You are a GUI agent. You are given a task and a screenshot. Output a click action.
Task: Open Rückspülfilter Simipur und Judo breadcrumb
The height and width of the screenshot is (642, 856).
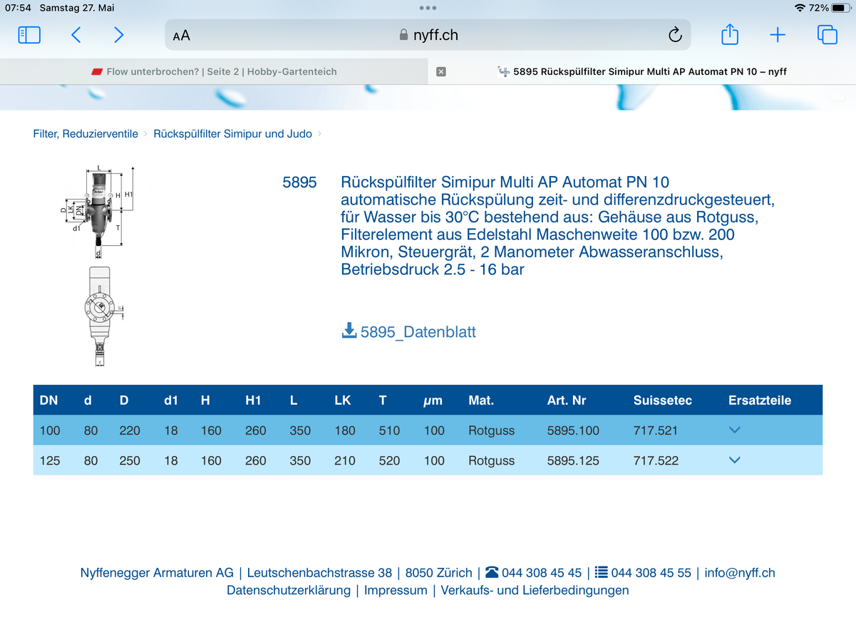coord(232,133)
